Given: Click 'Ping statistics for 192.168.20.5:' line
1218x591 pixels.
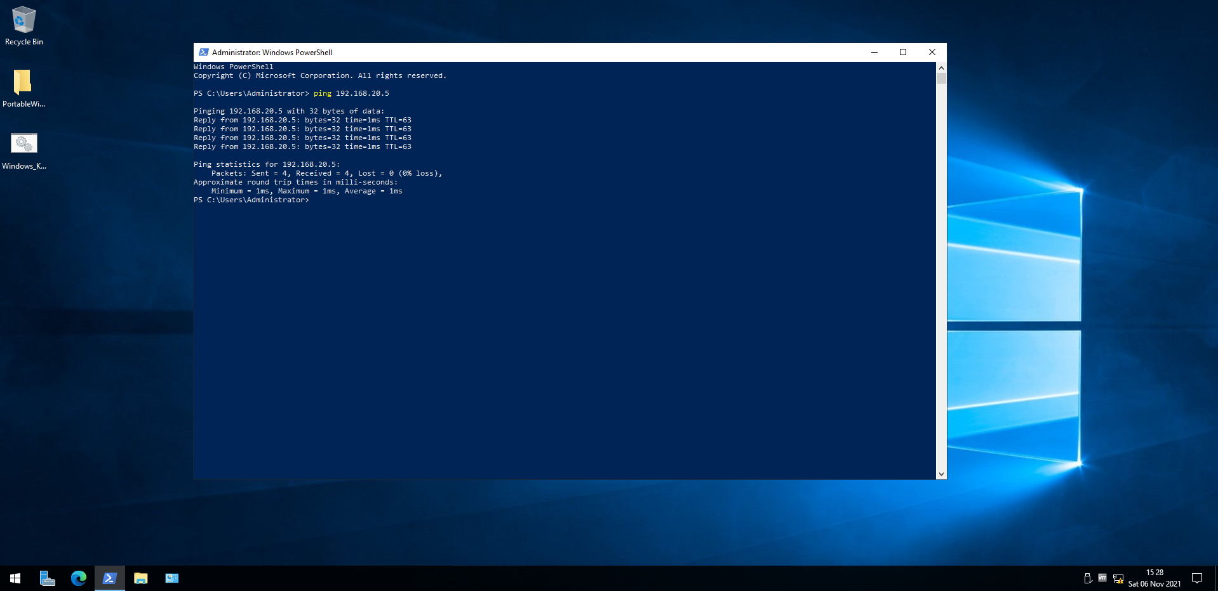Looking at the screenshot, I should click(x=267, y=164).
